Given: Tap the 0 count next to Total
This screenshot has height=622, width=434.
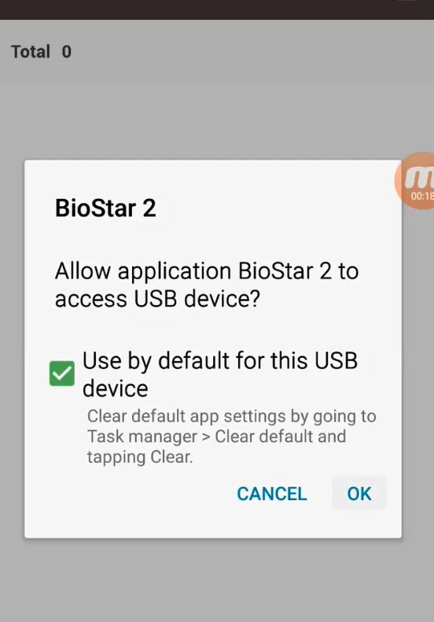Looking at the screenshot, I should coord(67,52).
